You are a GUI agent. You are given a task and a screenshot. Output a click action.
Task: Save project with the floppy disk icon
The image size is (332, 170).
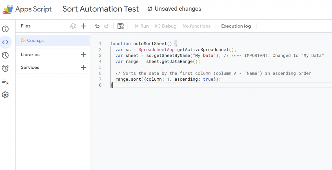(121, 26)
